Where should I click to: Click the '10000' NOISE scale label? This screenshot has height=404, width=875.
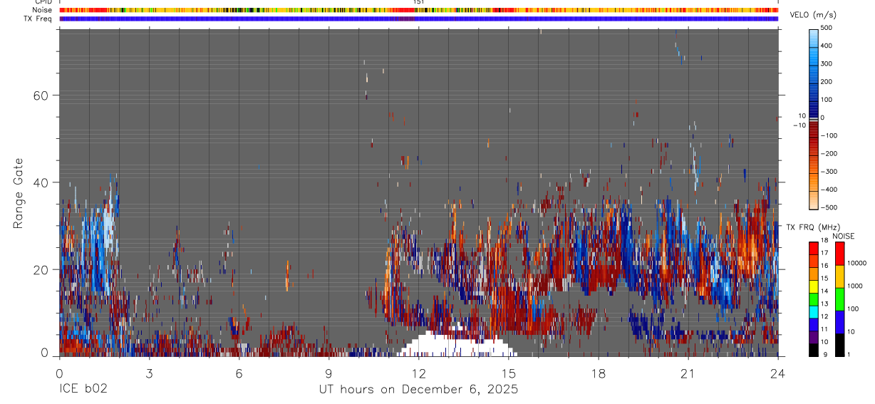pos(857,264)
